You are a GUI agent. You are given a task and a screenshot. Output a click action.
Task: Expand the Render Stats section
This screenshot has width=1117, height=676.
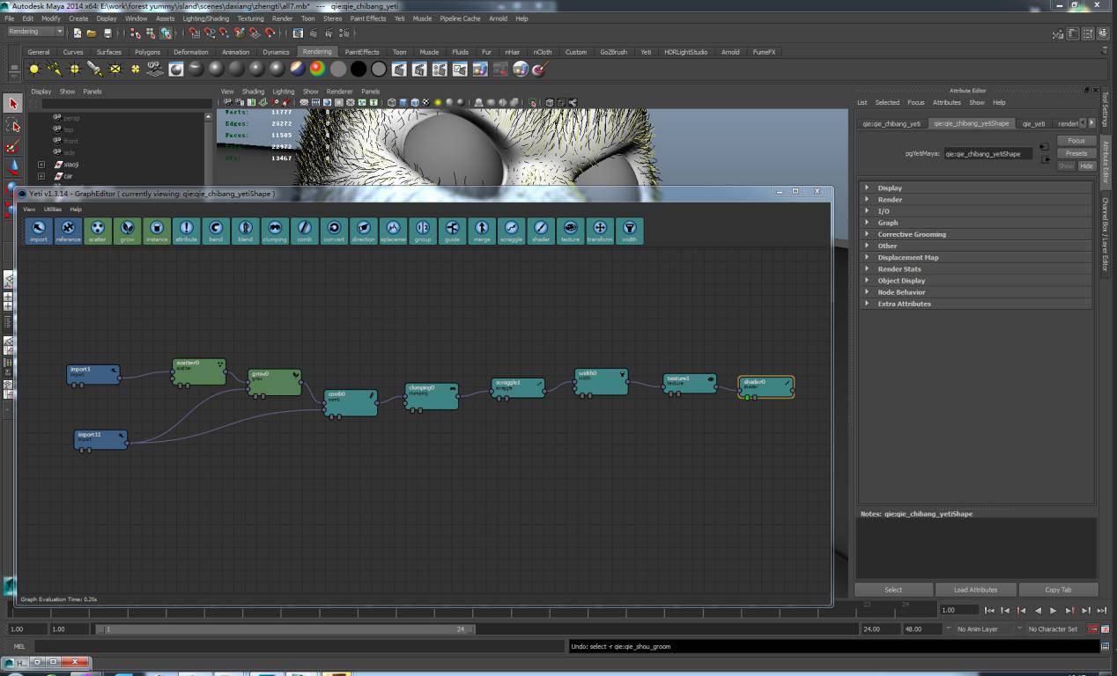click(x=977, y=268)
